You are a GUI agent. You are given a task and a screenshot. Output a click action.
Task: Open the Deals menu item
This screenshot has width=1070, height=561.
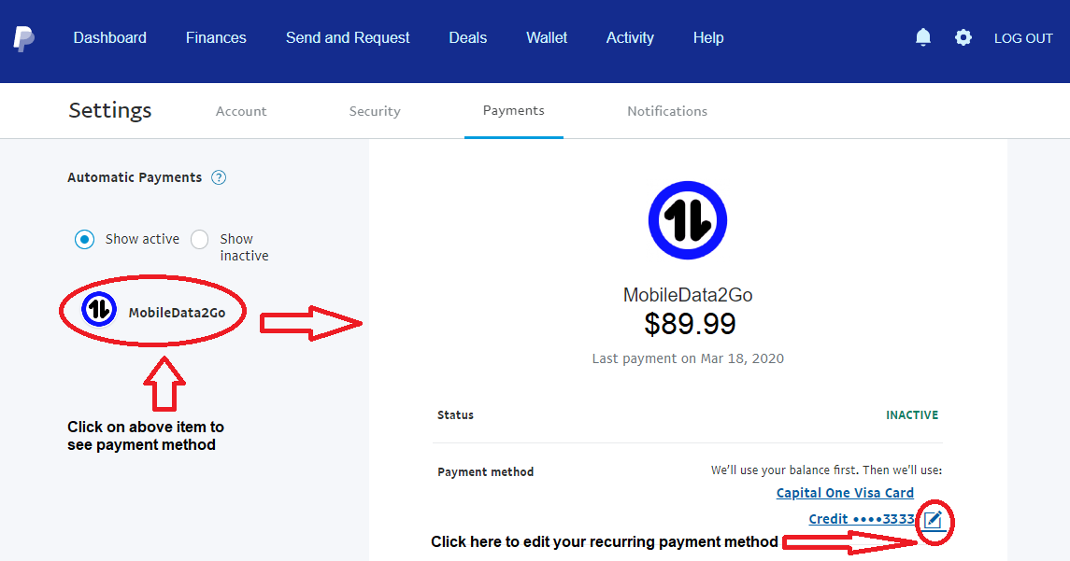(468, 38)
